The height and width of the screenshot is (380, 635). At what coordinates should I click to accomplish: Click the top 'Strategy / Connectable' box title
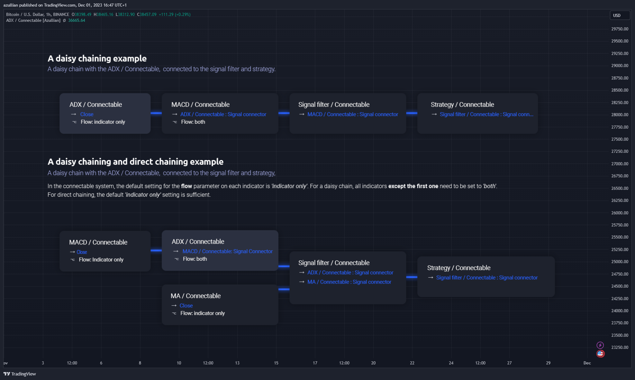462,104
